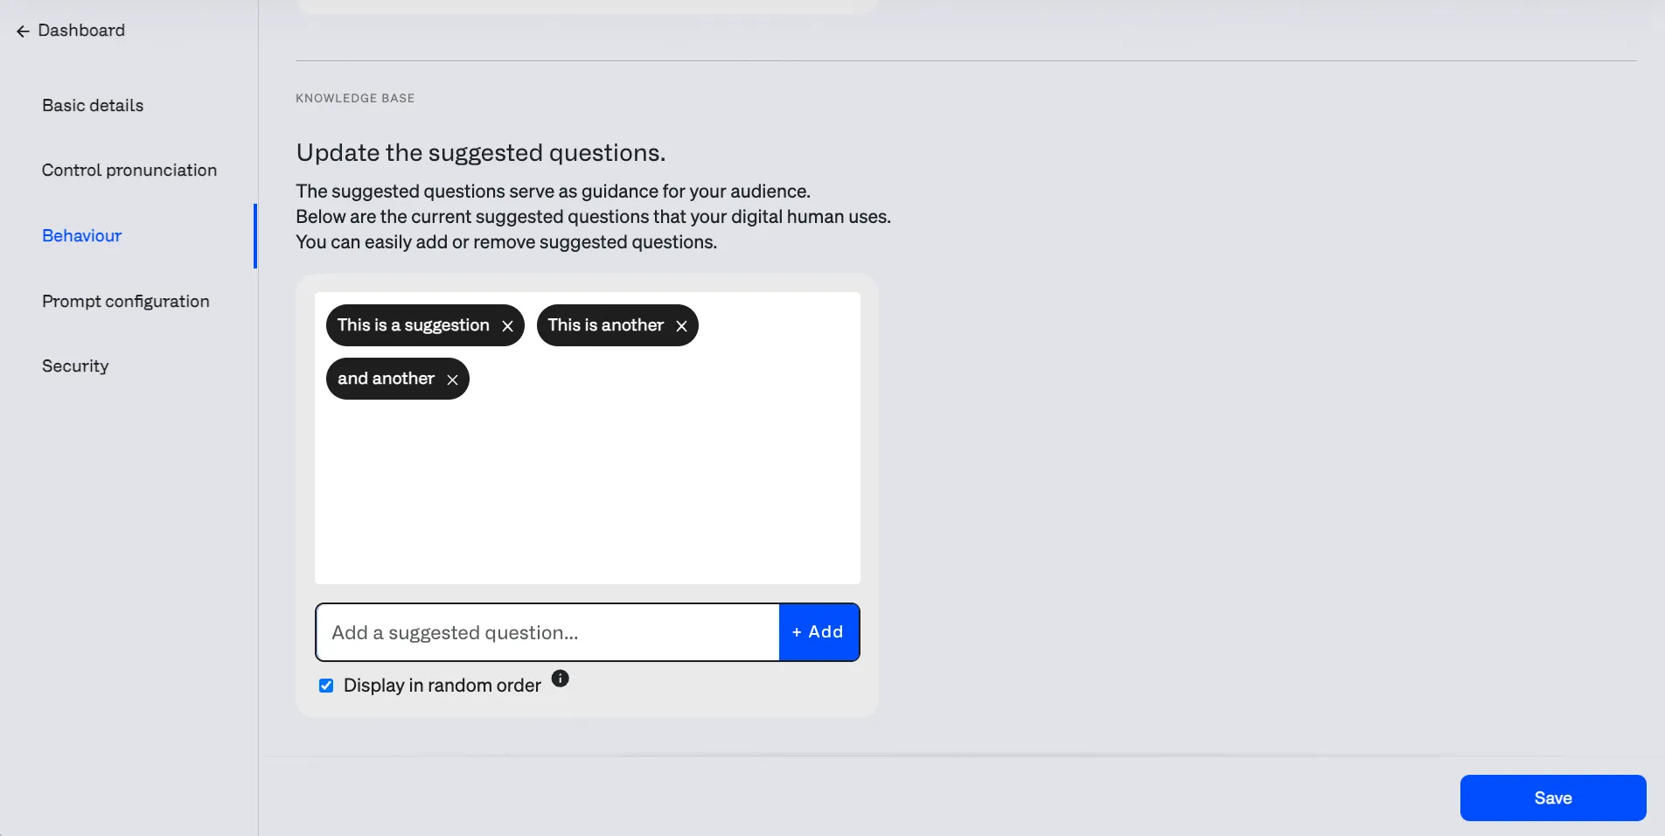Select the "and another" chip text

[x=387, y=379]
